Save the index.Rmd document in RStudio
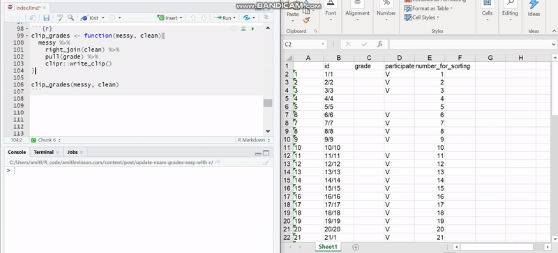This screenshot has width=558, height=253. (x=46, y=17)
